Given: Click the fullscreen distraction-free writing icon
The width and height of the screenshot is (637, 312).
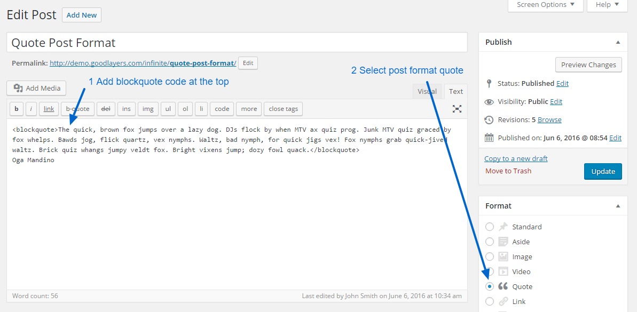Looking at the screenshot, I should (457, 109).
